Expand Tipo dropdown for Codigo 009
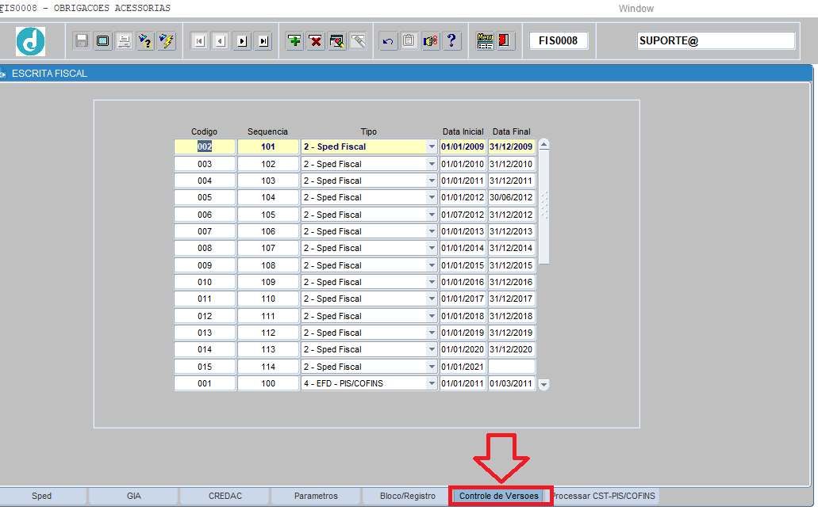This screenshot has height=510, width=818. (432, 265)
